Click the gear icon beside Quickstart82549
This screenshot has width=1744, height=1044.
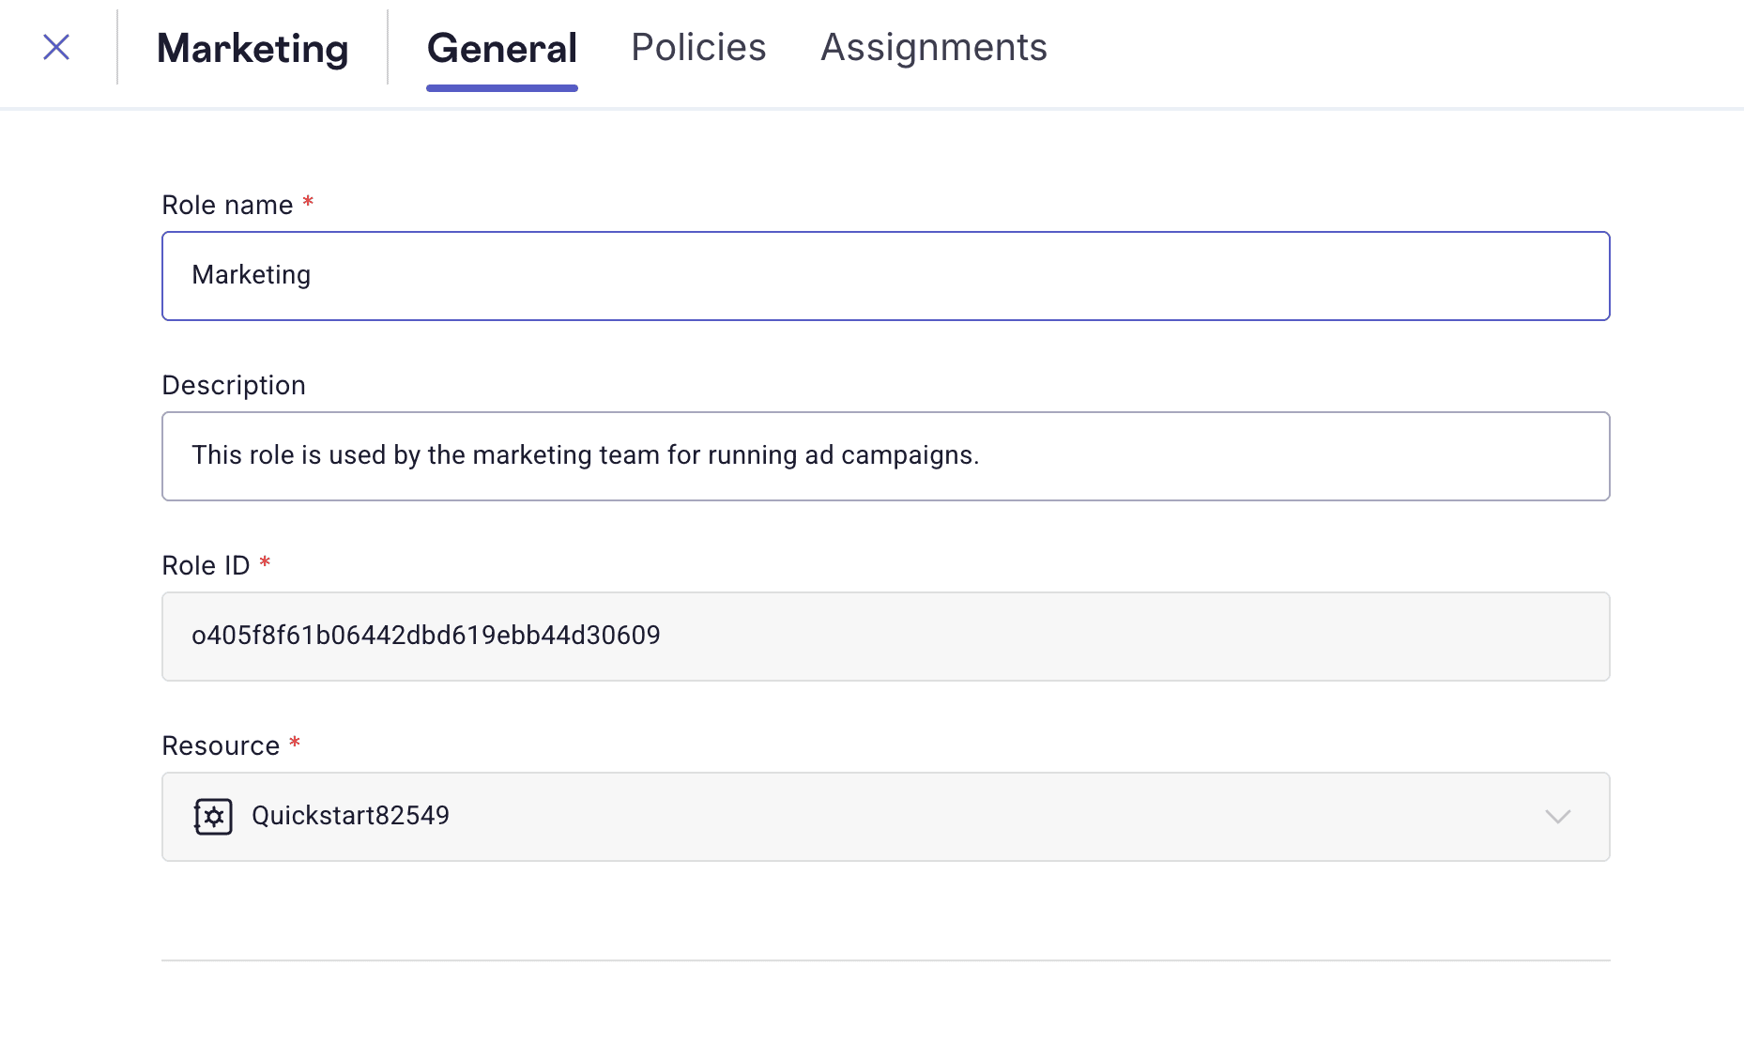click(x=213, y=817)
